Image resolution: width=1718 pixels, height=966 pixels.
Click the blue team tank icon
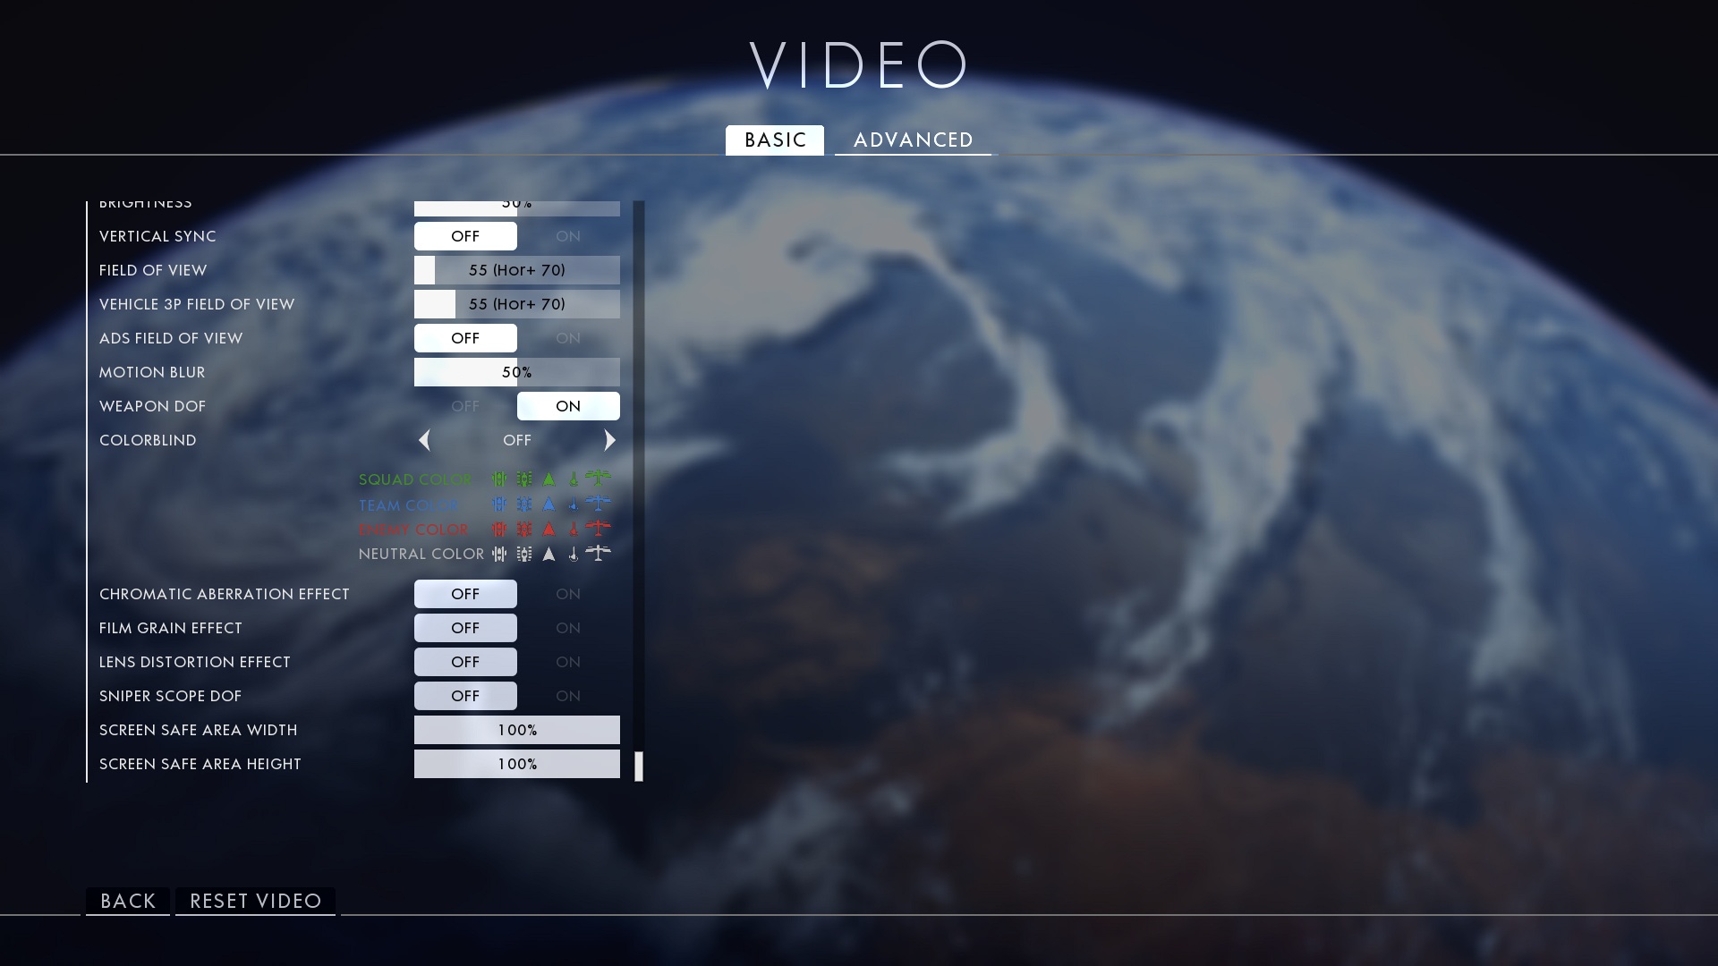(524, 504)
